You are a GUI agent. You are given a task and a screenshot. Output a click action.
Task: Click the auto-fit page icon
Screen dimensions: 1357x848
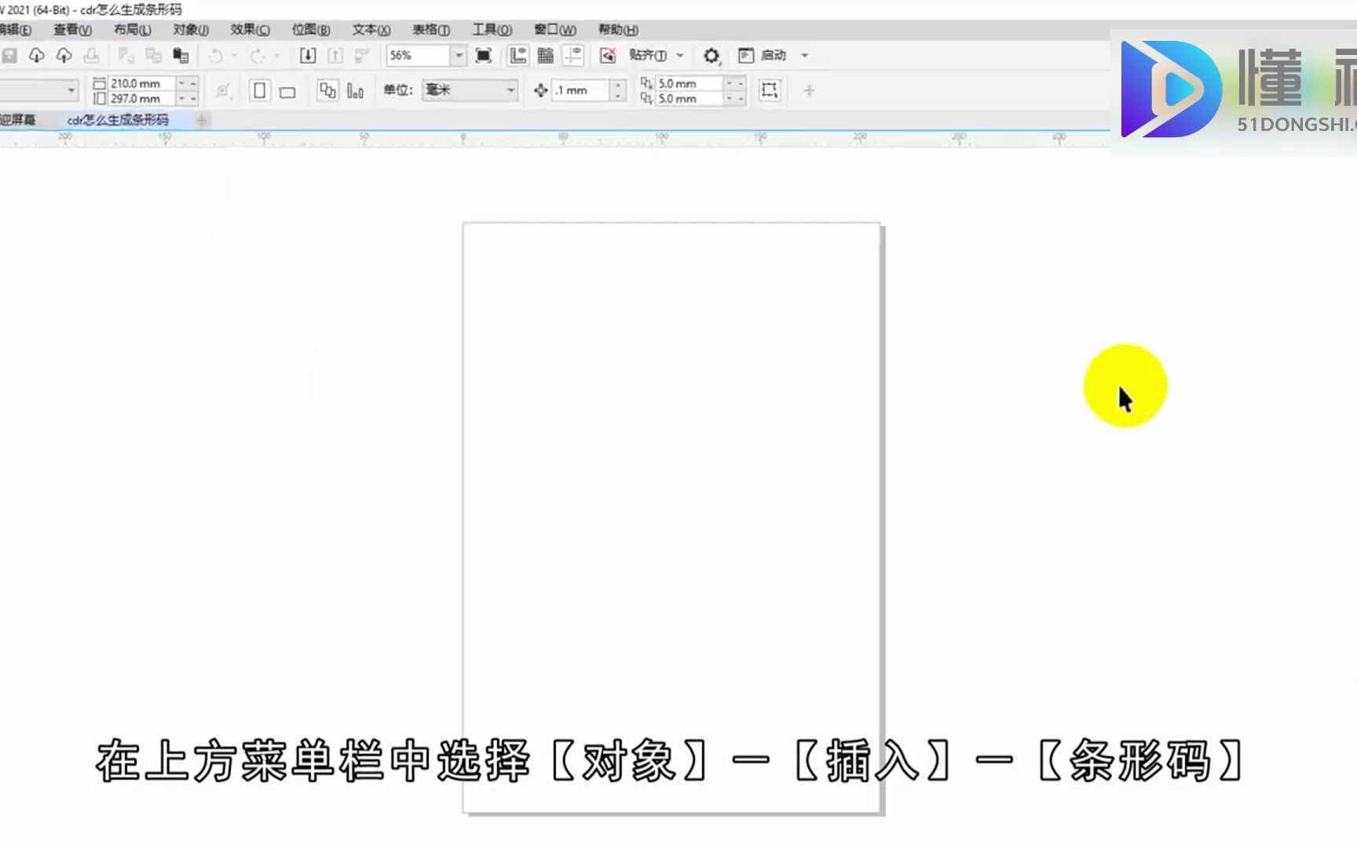coord(223,90)
